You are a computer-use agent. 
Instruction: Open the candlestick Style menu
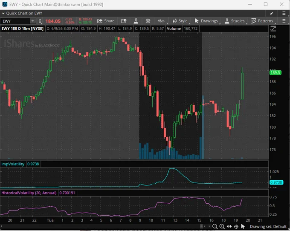coord(180,21)
